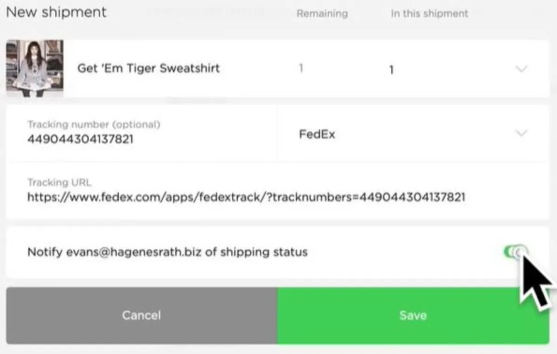Click the Get 'Em Tiger Sweatshirt product thumbnail
The image size is (557, 354).
coord(35,68)
